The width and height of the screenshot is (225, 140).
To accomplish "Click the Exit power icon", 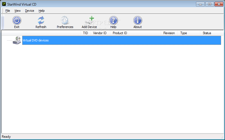I will click(17, 20).
